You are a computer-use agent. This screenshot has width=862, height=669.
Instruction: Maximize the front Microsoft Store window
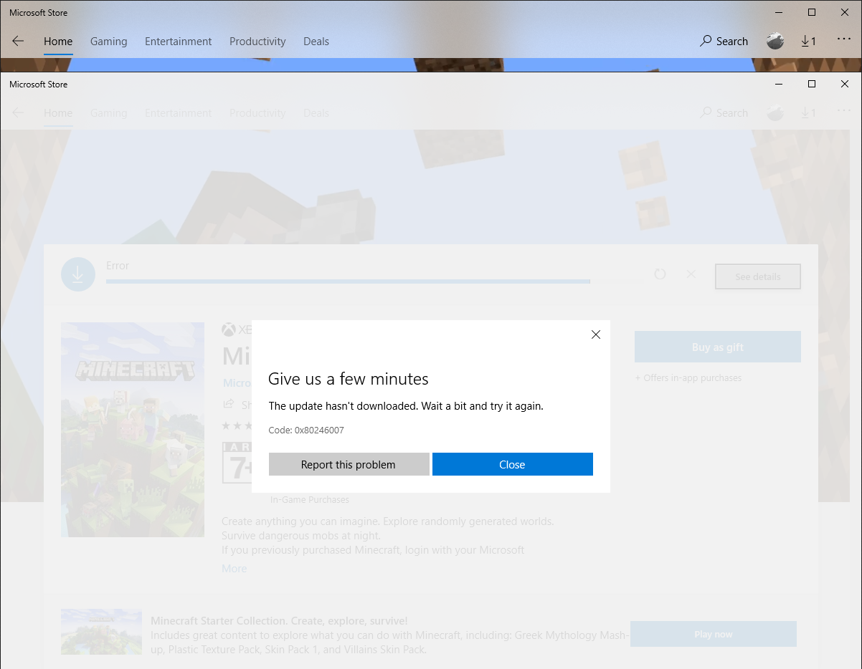pos(812,84)
